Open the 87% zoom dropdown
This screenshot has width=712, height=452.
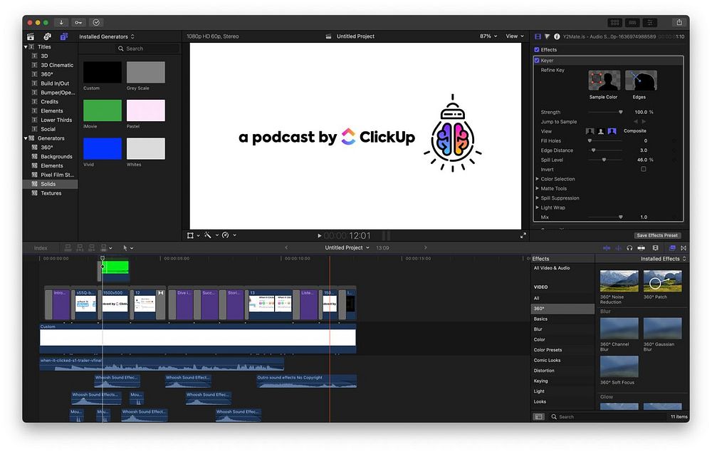point(488,36)
